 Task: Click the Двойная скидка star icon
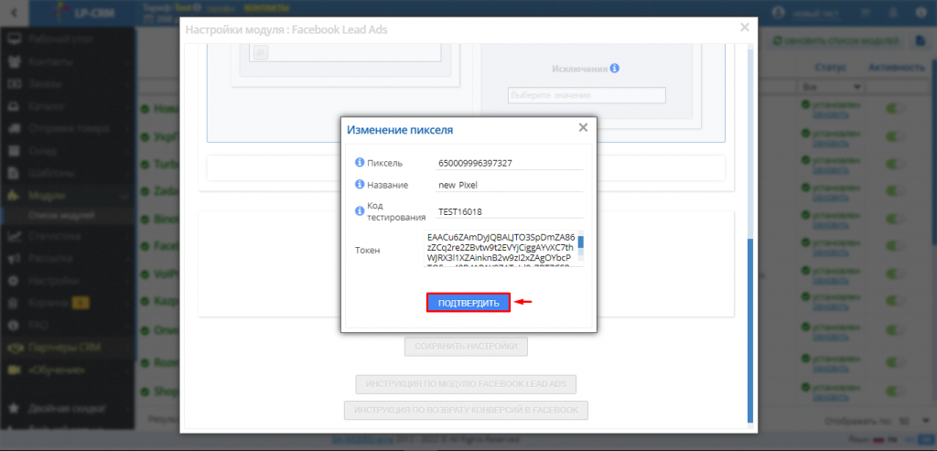(x=15, y=409)
